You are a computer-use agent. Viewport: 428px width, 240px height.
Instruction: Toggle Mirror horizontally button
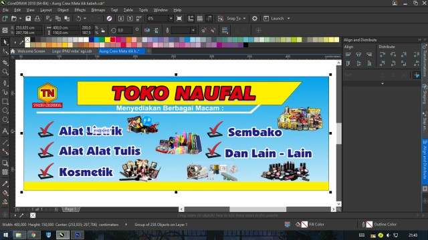[147, 30]
